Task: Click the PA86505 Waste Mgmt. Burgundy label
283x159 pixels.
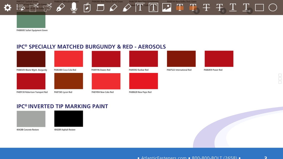Action: tap(32, 70)
